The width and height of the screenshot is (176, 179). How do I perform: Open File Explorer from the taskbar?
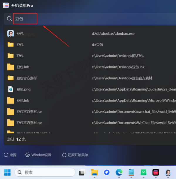tap(94, 172)
